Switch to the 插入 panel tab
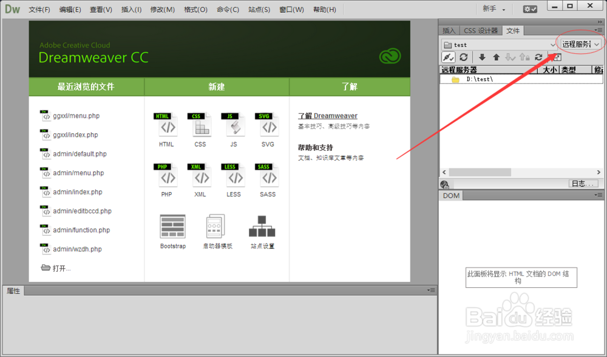This screenshot has height=357, width=607. click(x=449, y=30)
